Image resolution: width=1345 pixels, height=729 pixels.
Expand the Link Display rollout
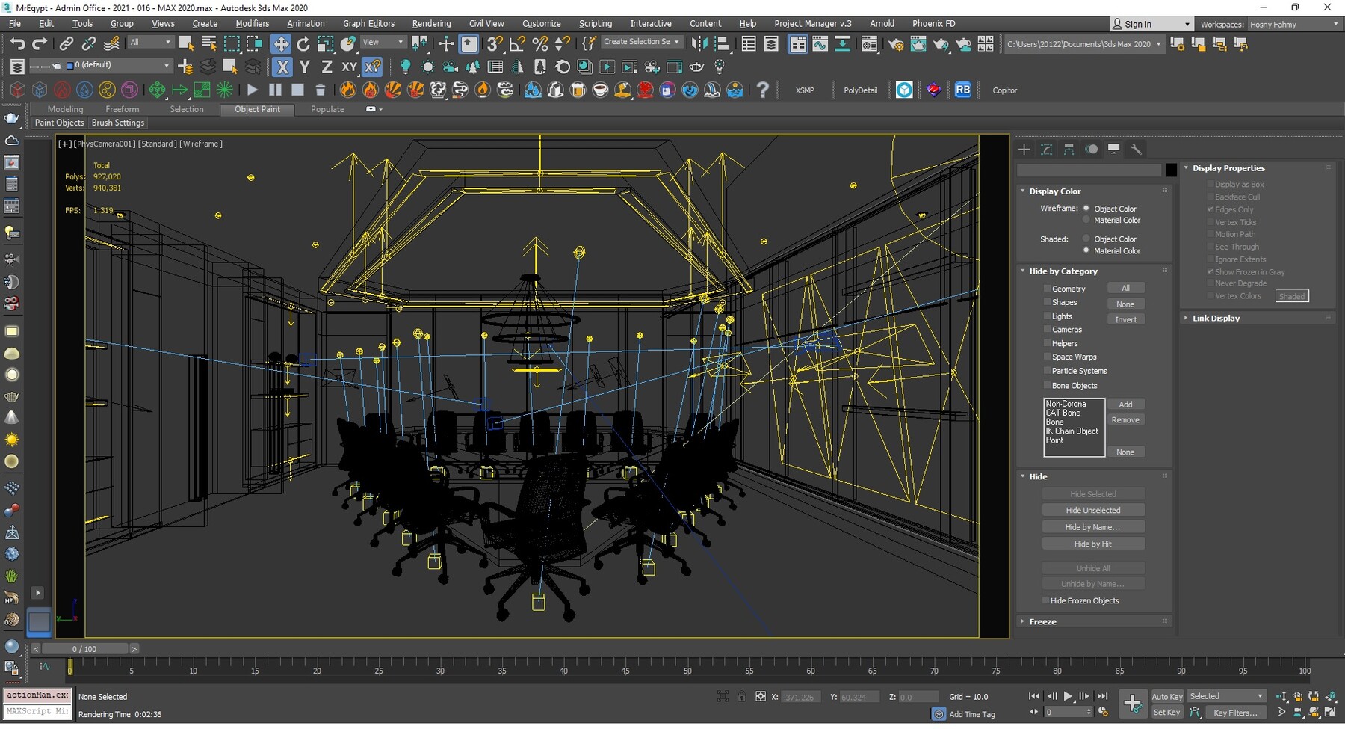point(1215,319)
